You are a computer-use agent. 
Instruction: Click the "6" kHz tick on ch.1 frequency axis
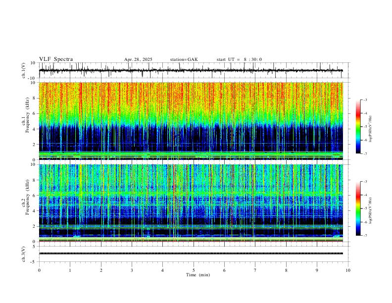[x=35, y=113]
